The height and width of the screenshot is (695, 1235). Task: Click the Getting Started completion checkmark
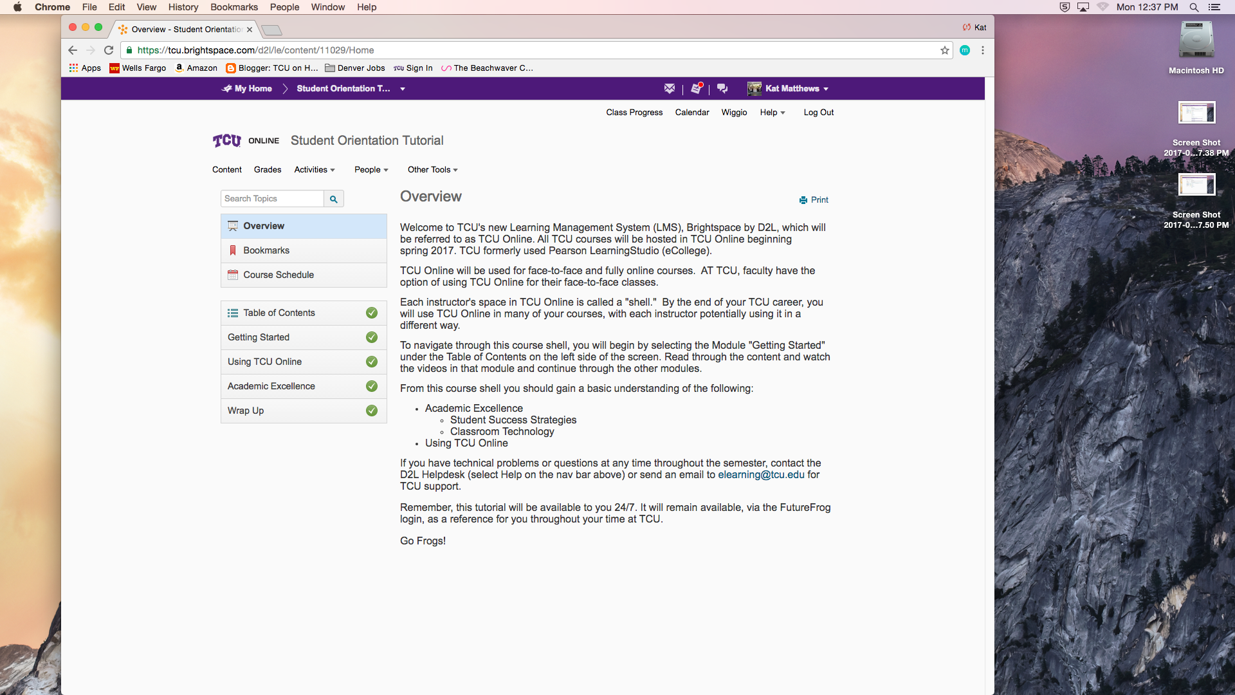tap(372, 337)
